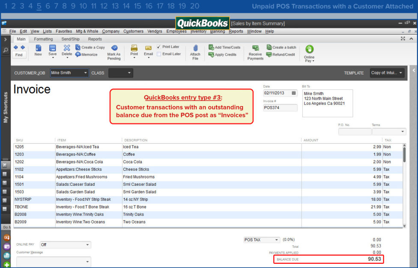This screenshot has width=418, height=268.
Task: Click the Email envelope icon
Action: coord(148,48)
